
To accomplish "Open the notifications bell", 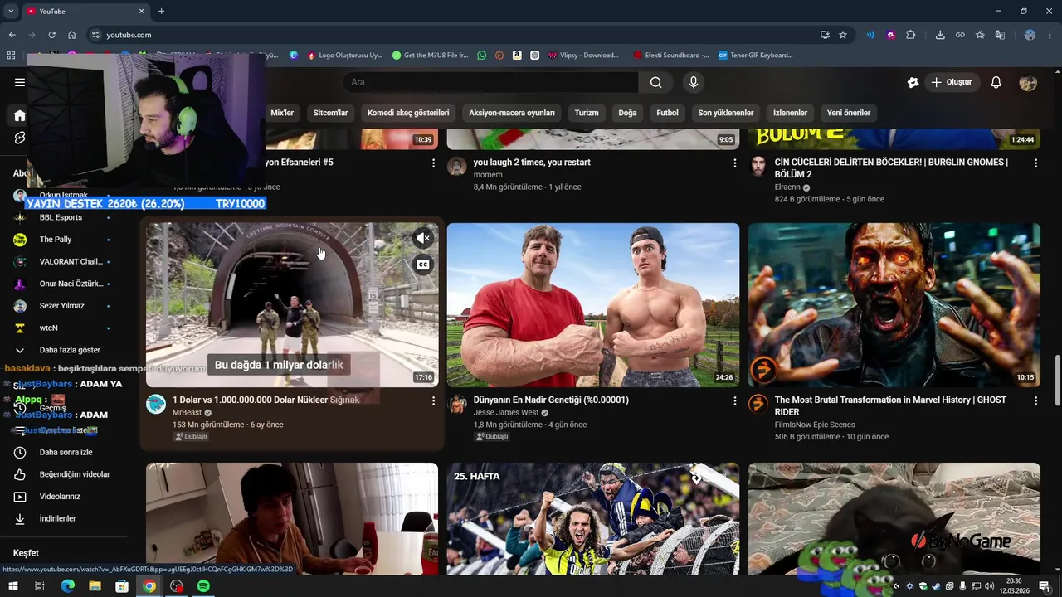I will 996,82.
